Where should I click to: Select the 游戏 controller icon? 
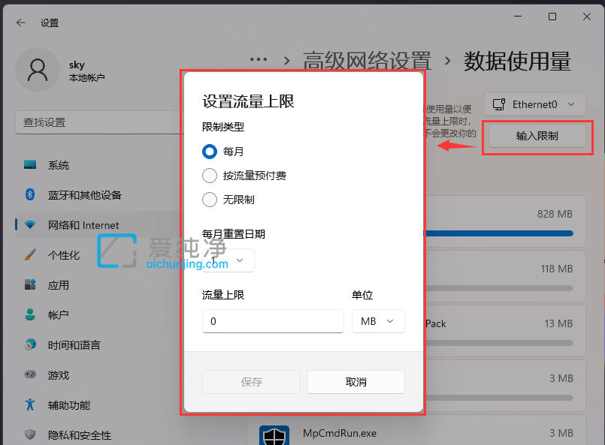(x=29, y=374)
